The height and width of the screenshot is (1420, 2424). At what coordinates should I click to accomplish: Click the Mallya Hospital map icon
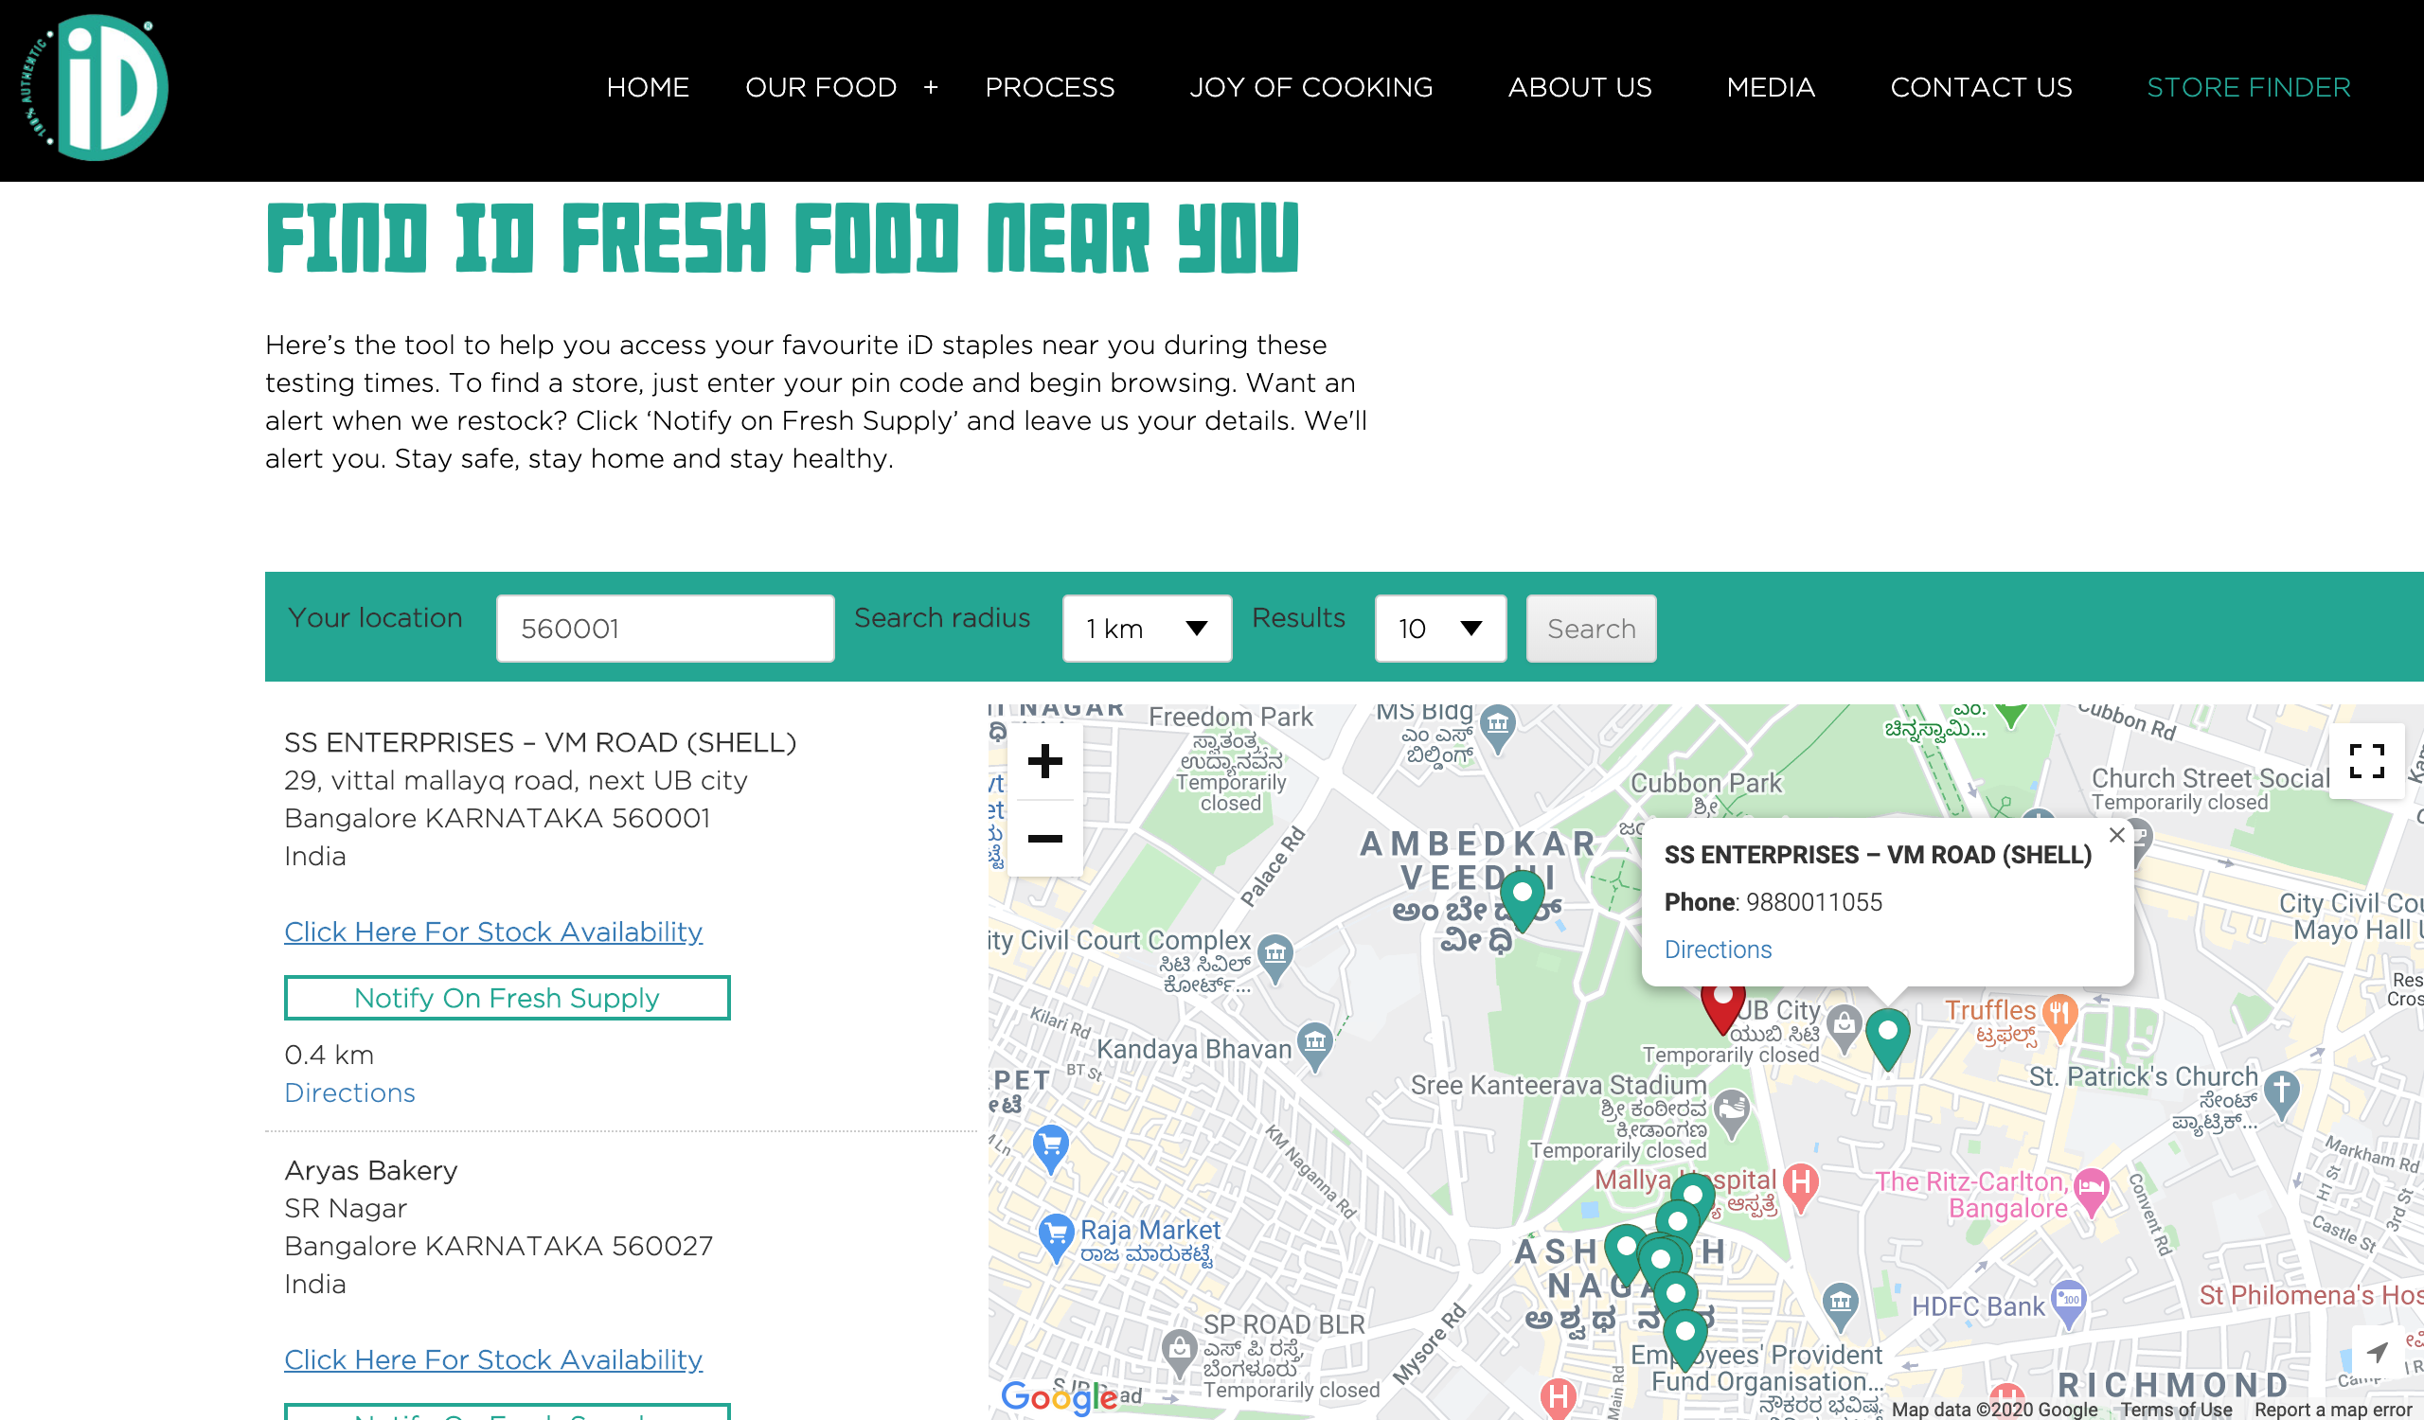(x=1801, y=1184)
